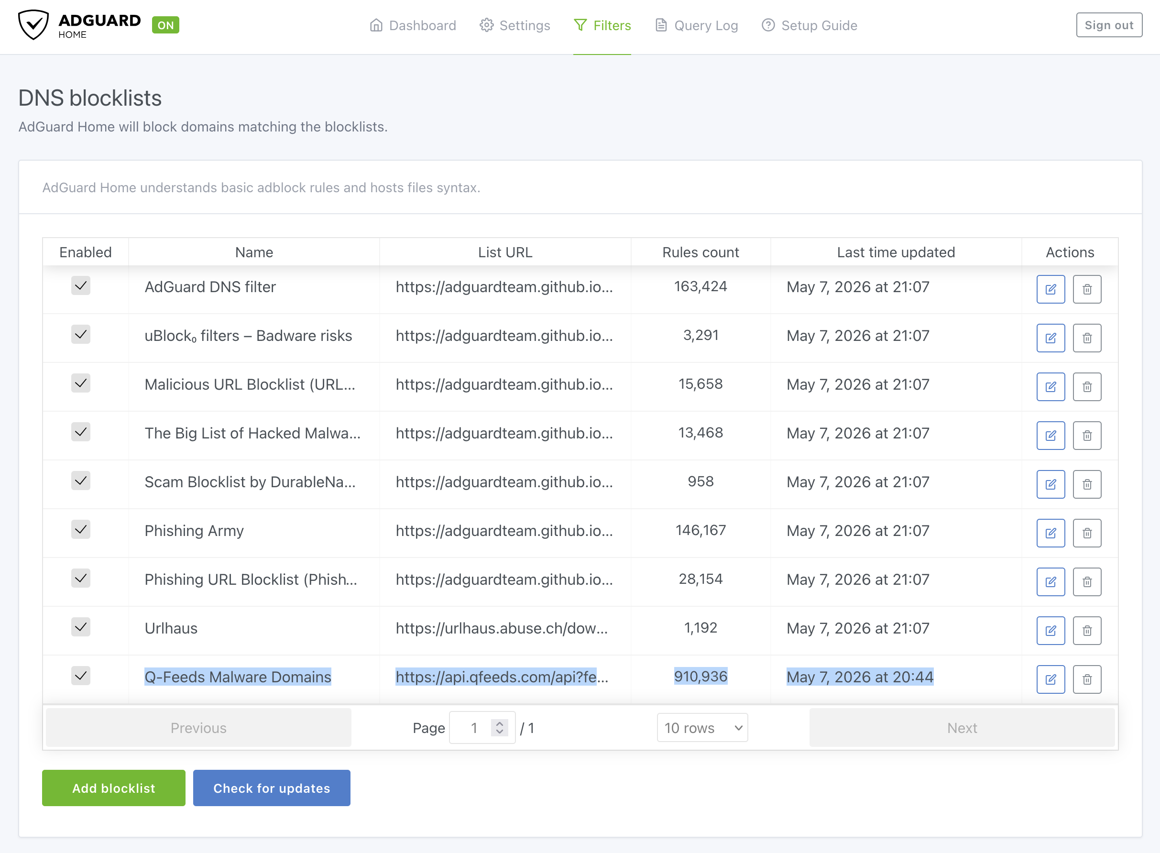Delete the Phishing Army blocklist
This screenshot has height=853, width=1160.
pos(1087,533)
